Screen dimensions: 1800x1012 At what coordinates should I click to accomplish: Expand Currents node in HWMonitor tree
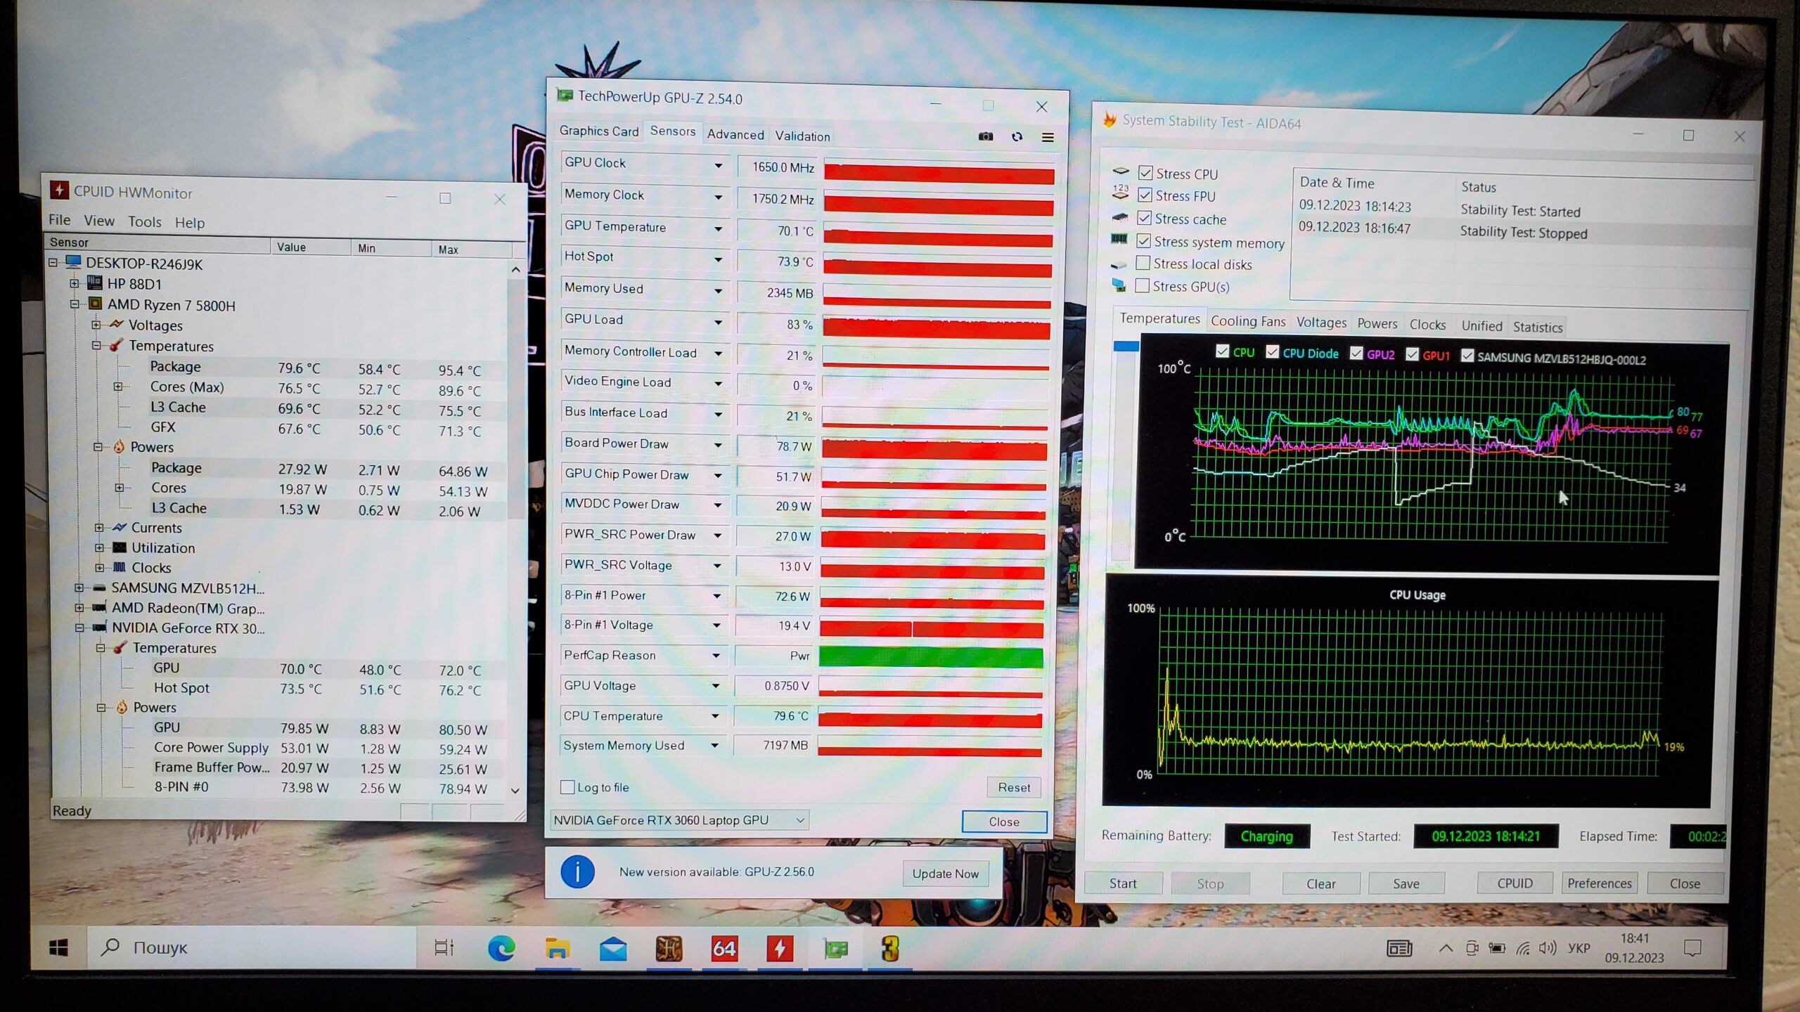99,528
